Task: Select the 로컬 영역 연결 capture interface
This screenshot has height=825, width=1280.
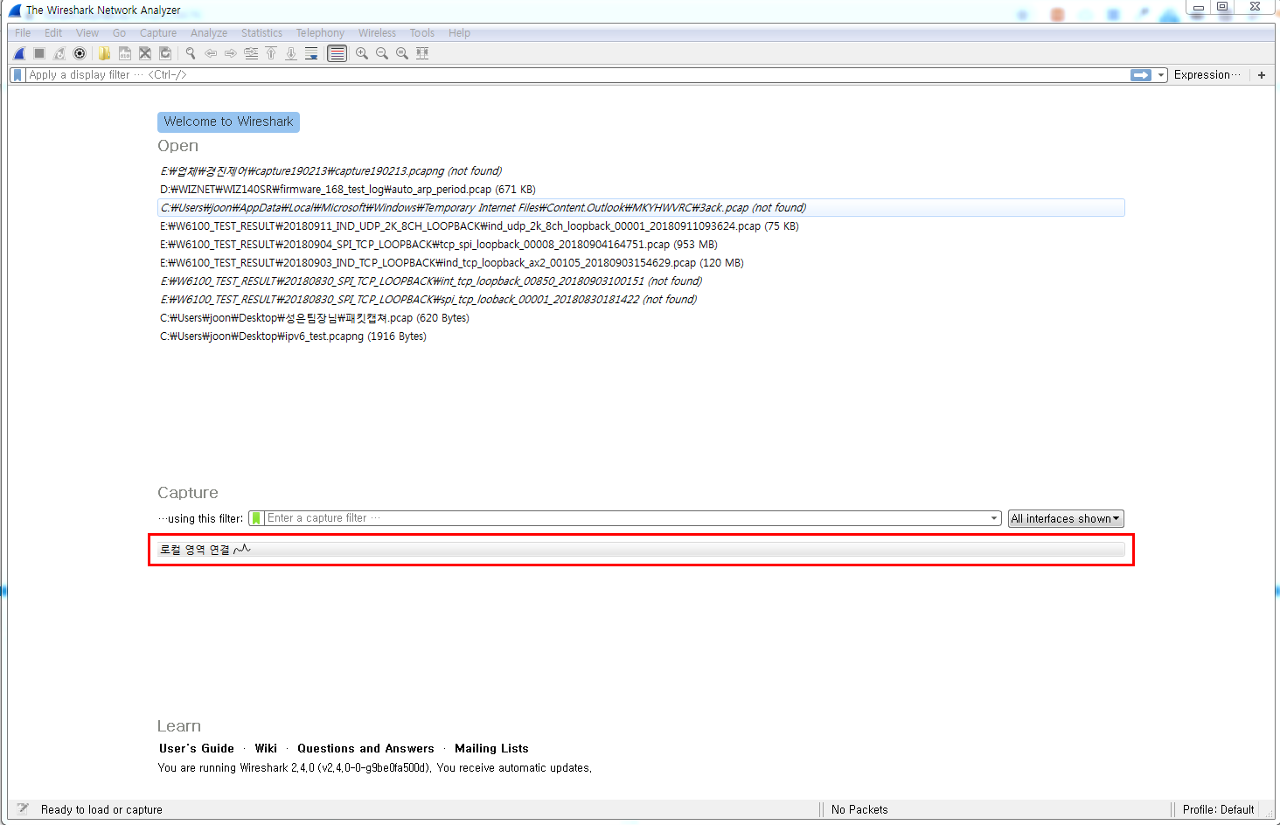Action: 641,550
